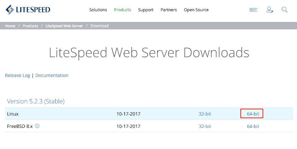Navigate to LiteSpeed Web Server breadcrumb
297x149 pixels.
pyautogui.click(x=64, y=26)
